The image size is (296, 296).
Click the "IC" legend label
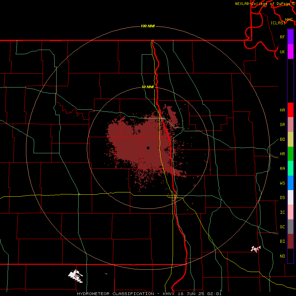click(282, 212)
